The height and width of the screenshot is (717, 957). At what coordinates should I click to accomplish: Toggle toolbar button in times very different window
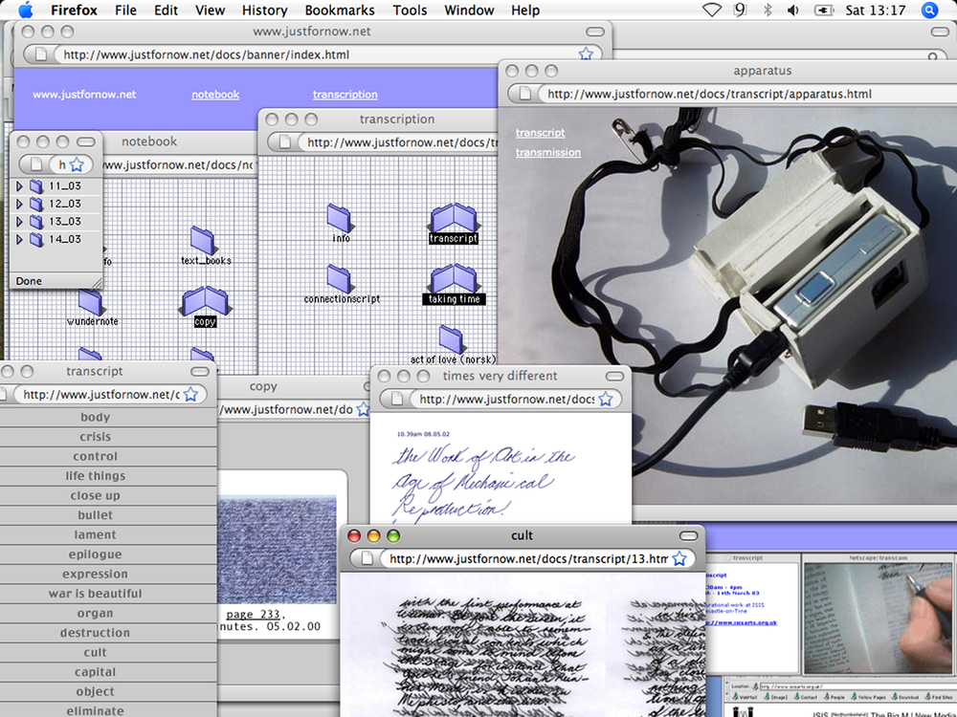pyautogui.click(x=614, y=376)
